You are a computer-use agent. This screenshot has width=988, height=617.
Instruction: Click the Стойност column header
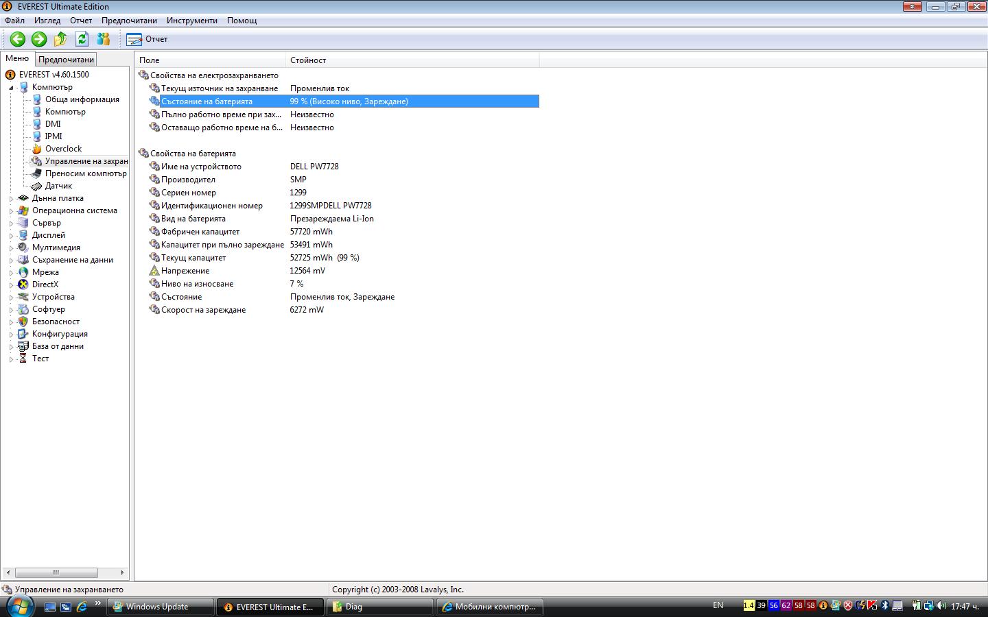click(412, 60)
